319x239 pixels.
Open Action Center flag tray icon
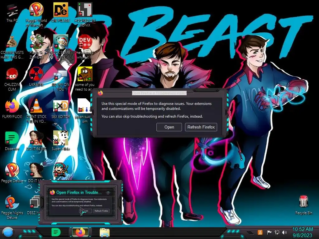[x=269, y=232]
